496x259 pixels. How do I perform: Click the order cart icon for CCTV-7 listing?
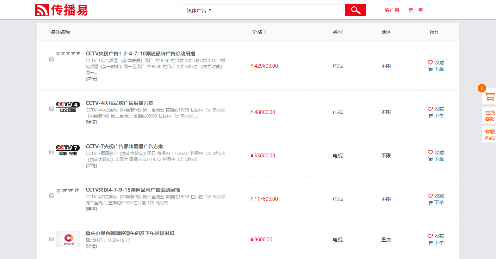(430, 159)
